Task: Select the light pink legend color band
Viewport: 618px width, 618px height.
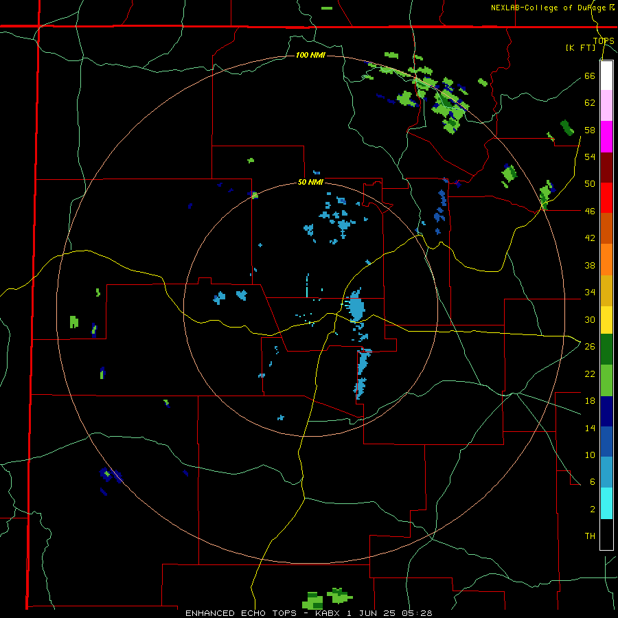Action: point(606,106)
